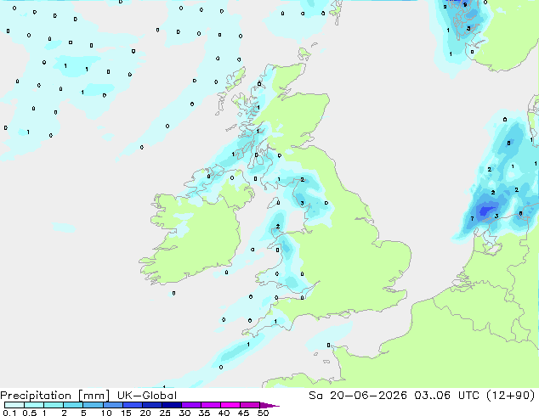Select the 5–10 mm legend color swatch
The image size is (539, 416).
[x=93, y=405]
